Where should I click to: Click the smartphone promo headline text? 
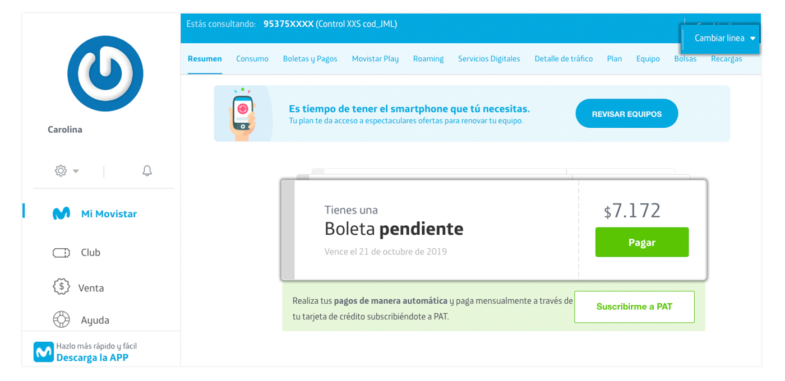[x=409, y=109]
